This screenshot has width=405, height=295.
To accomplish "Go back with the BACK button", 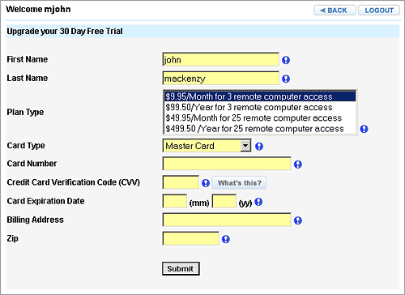I will [x=335, y=11].
